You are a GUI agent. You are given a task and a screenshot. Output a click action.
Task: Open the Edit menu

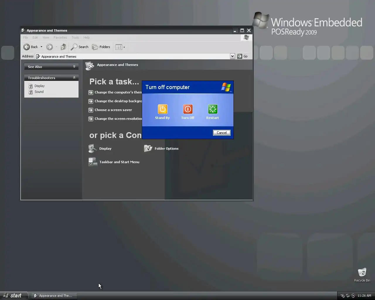pyautogui.click(x=35, y=37)
